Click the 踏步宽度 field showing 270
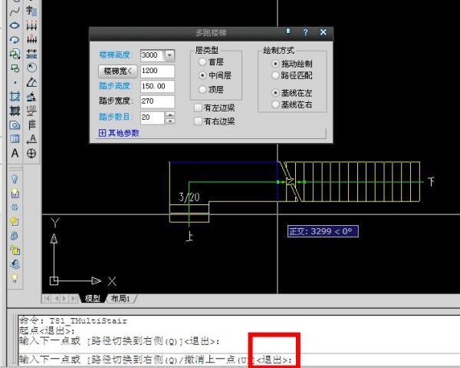The height and width of the screenshot is (368, 460). coord(157,101)
